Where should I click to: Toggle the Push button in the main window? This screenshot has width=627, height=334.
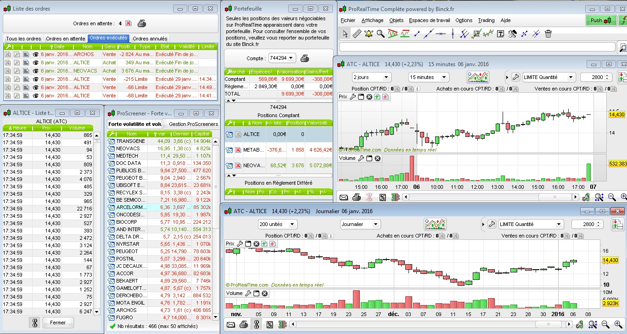click(601, 20)
